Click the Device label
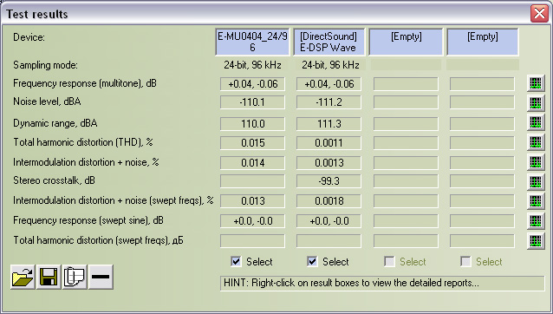 pos(29,37)
